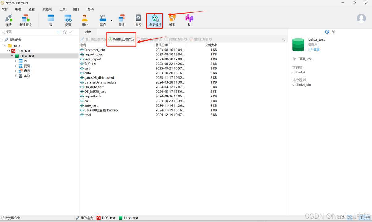Viewport: 372px width, 222px height.
Task: Open the 编辑 menu
Action: pos(19,10)
